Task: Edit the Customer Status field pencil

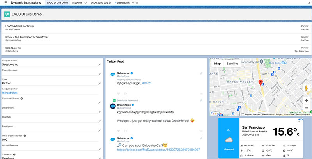Action: (x=99, y=103)
